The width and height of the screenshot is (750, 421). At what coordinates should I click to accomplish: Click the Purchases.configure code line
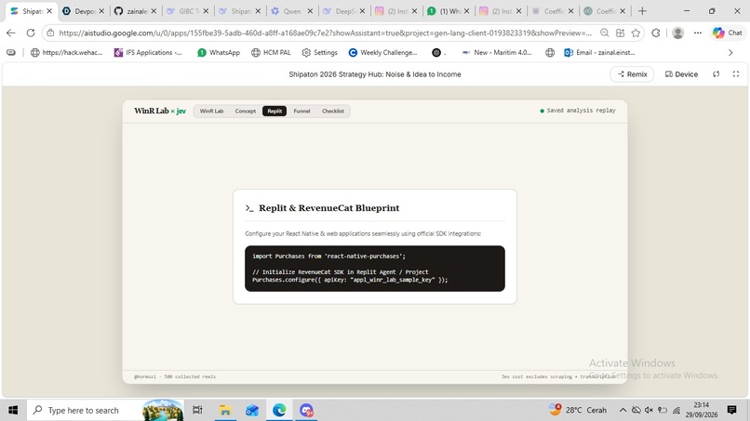coord(350,280)
